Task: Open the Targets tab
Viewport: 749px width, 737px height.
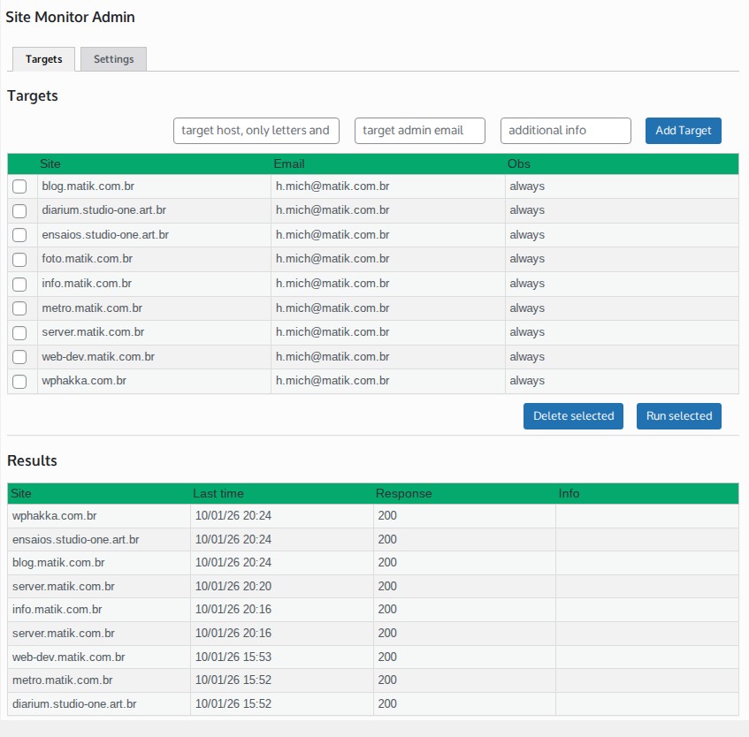Action: [x=43, y=59]
